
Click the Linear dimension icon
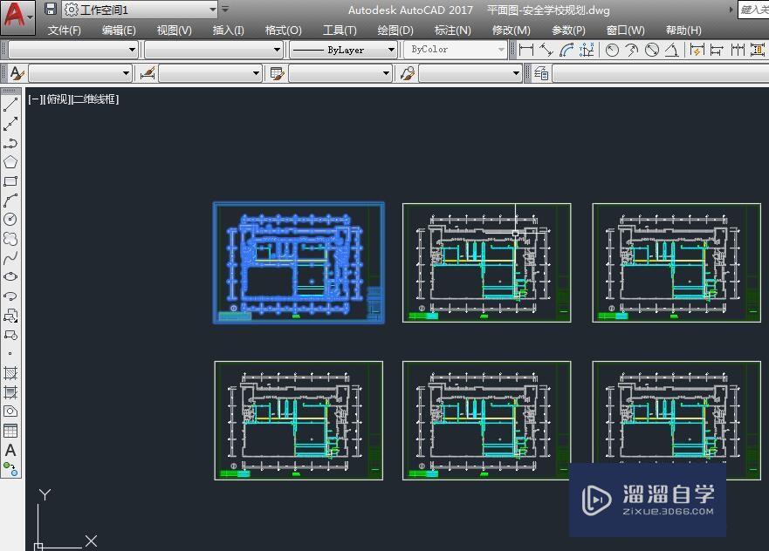pyautogui.click(x=526, y=50)
